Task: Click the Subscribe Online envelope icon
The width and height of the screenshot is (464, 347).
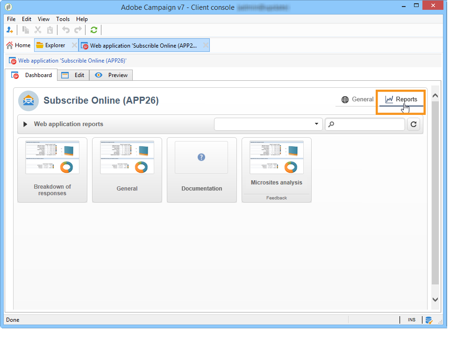Action: tap(29, 101)
